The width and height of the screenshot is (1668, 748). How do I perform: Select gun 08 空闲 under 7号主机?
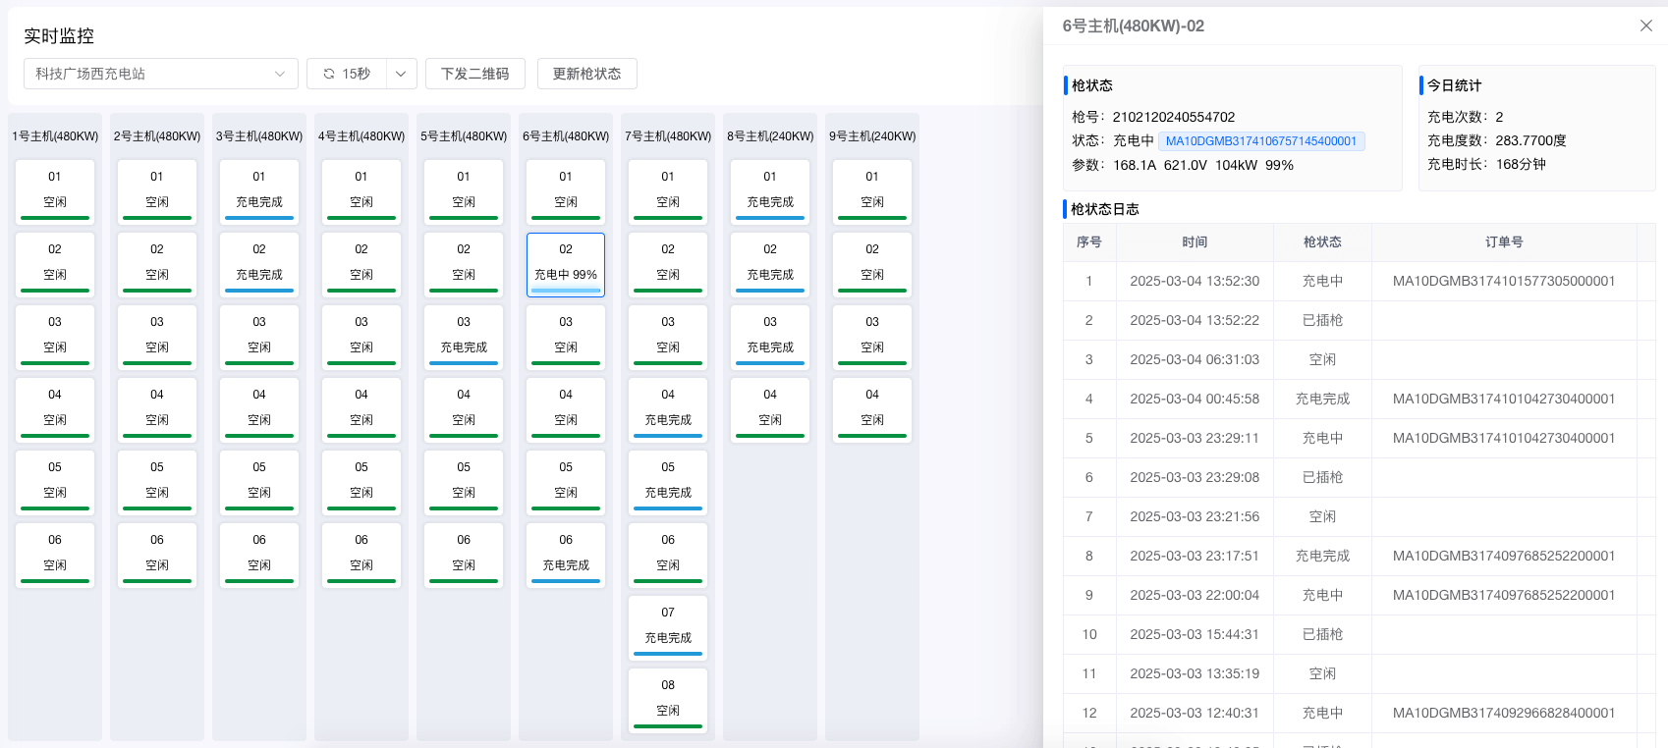668,699
